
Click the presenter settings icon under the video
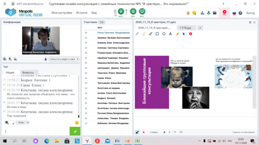click(15, 59)
